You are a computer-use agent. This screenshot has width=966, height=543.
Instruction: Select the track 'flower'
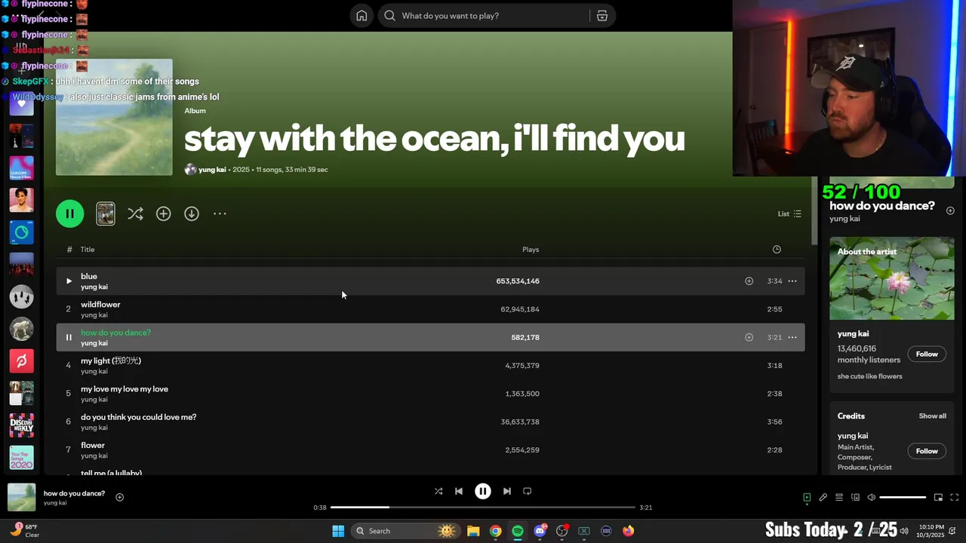(x=430, y=450)
